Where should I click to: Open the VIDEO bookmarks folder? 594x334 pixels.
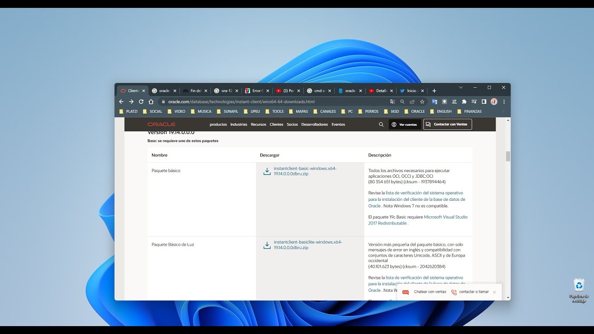tap(176, 111)
